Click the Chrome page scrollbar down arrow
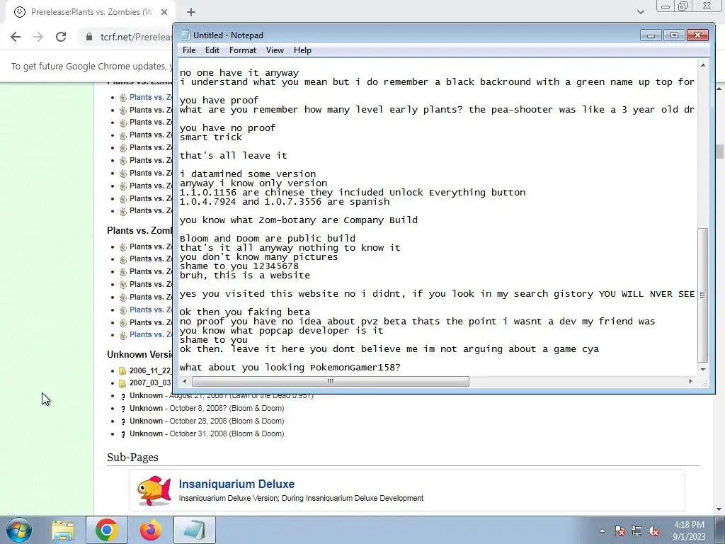 coord(719,509)
